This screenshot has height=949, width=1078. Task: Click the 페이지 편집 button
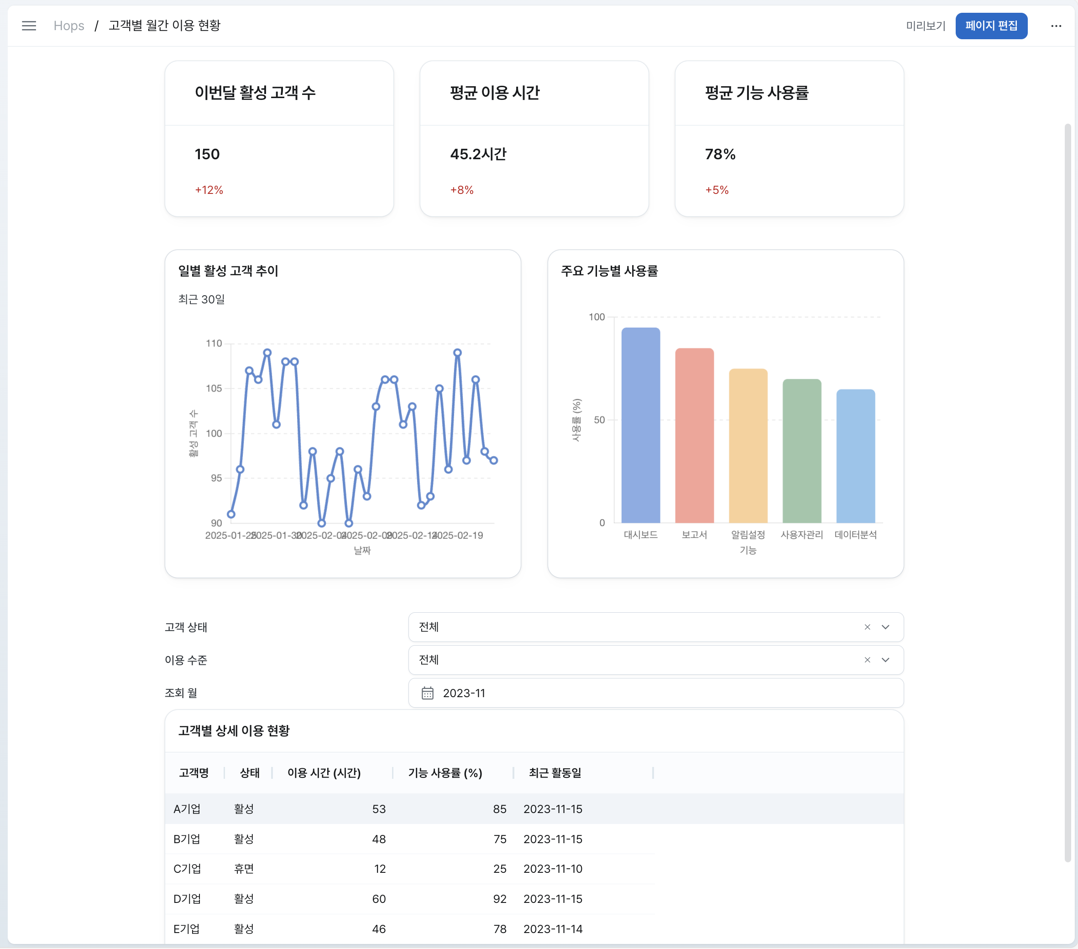(x=991, y=26)
